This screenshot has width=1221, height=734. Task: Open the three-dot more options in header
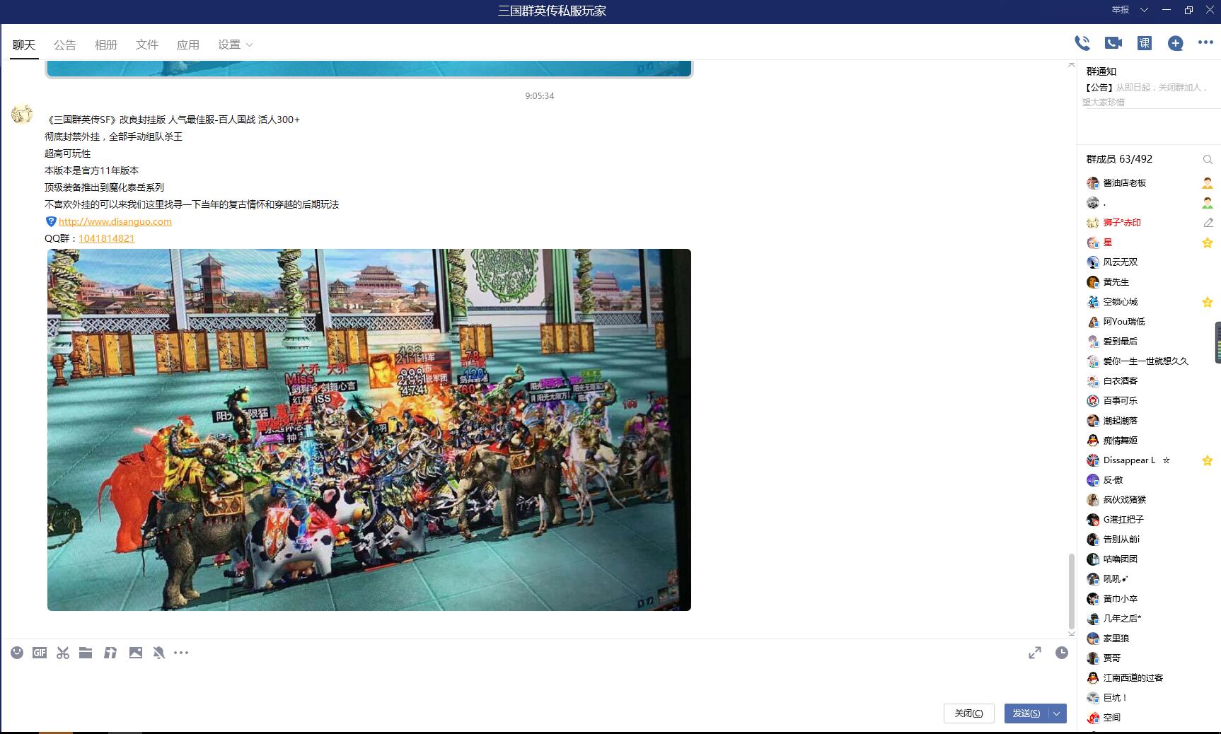coord(1206,42)
